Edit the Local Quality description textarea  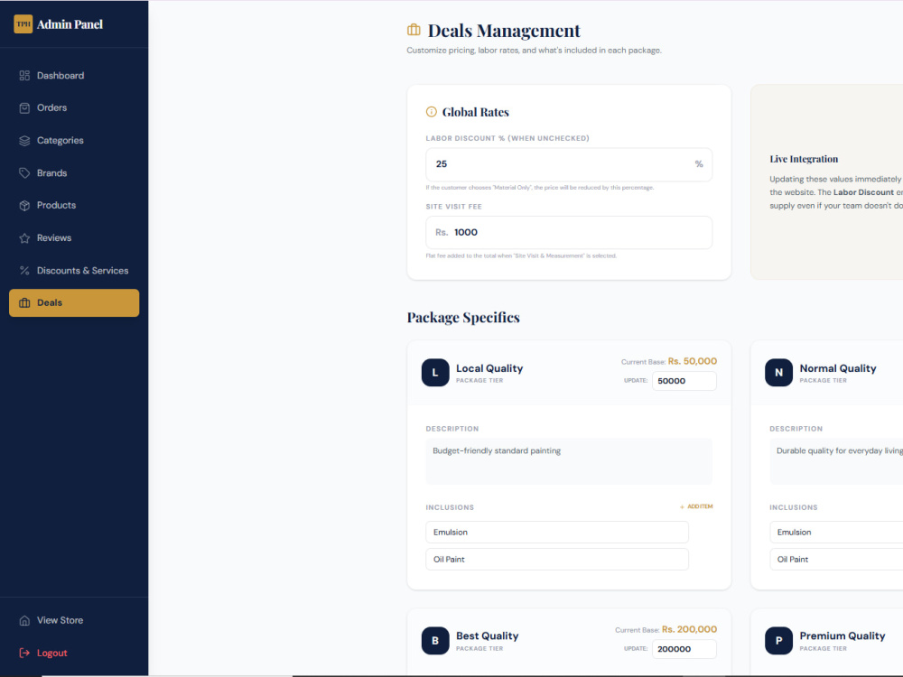click(568, 461)
